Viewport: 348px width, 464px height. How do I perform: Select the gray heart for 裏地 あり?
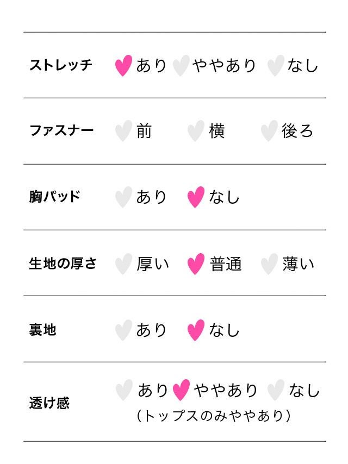(x=123, y=330)
